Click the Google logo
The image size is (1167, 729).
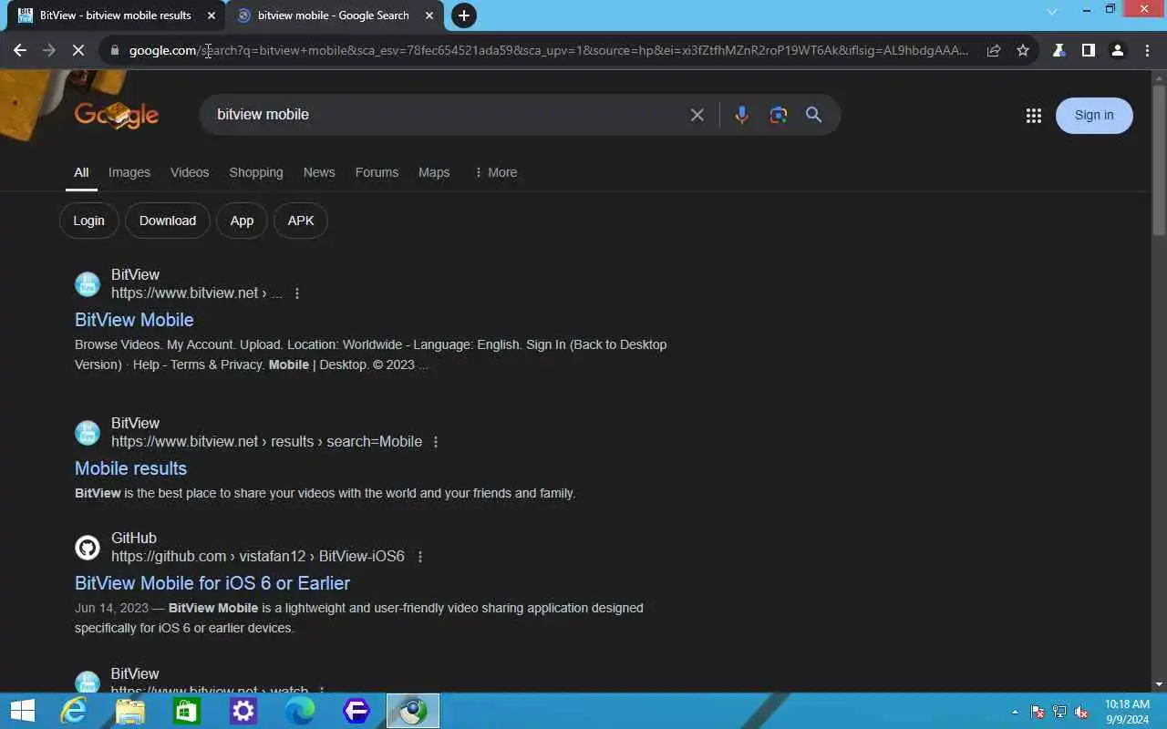pyautogui.click(x=117, y=115)
